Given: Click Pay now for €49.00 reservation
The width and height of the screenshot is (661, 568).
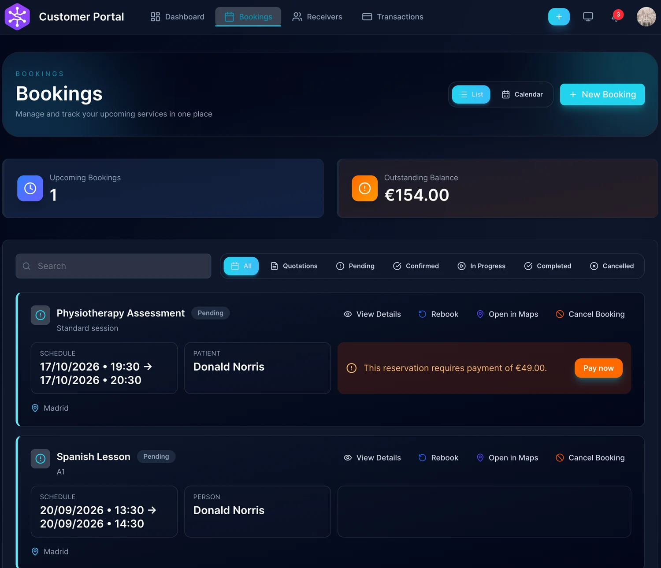Looking at the screenshot, I should tap(598, 368).
